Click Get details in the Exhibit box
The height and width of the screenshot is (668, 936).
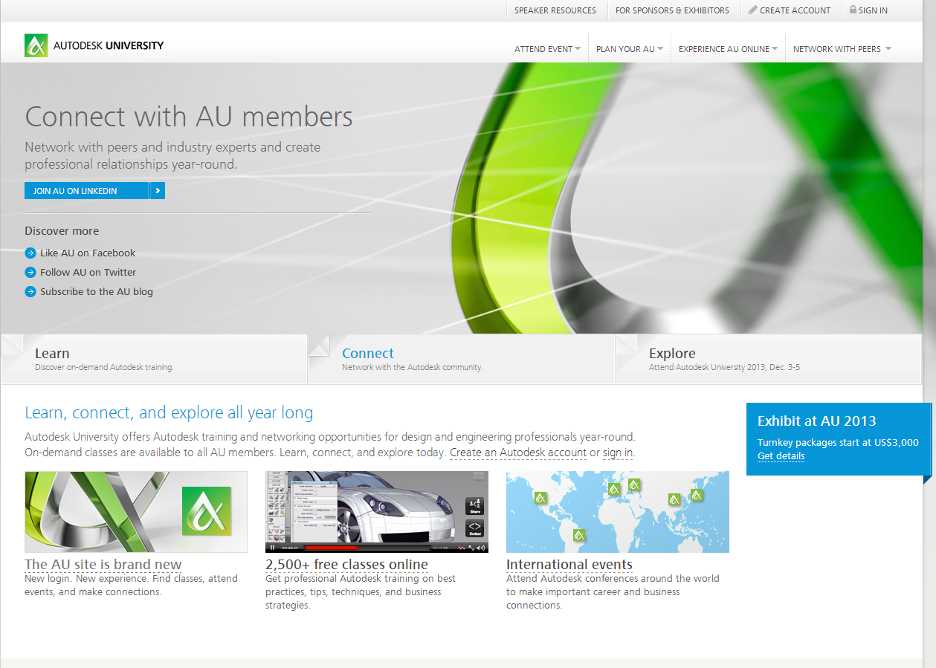781,456
